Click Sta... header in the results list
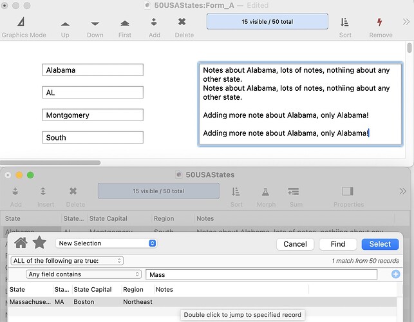 [x=62, y=290]
